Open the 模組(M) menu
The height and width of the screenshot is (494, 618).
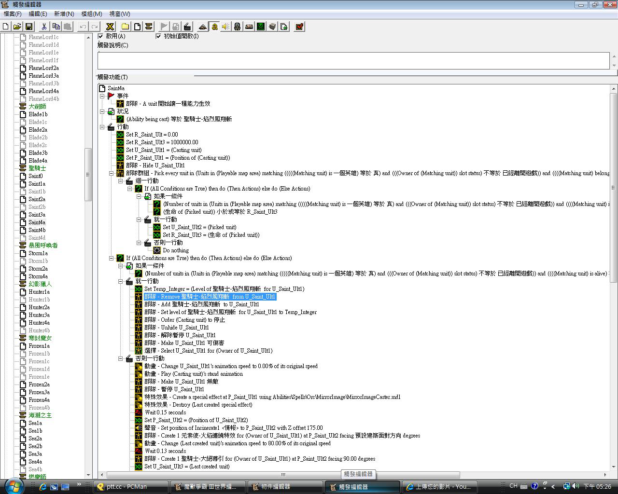(x=91, y=14)
